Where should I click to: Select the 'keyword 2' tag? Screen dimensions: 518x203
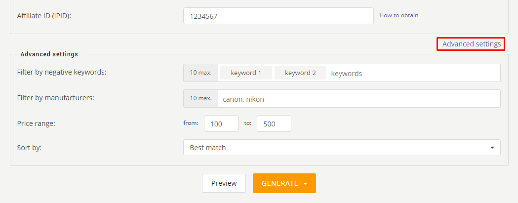pos(300,73)
